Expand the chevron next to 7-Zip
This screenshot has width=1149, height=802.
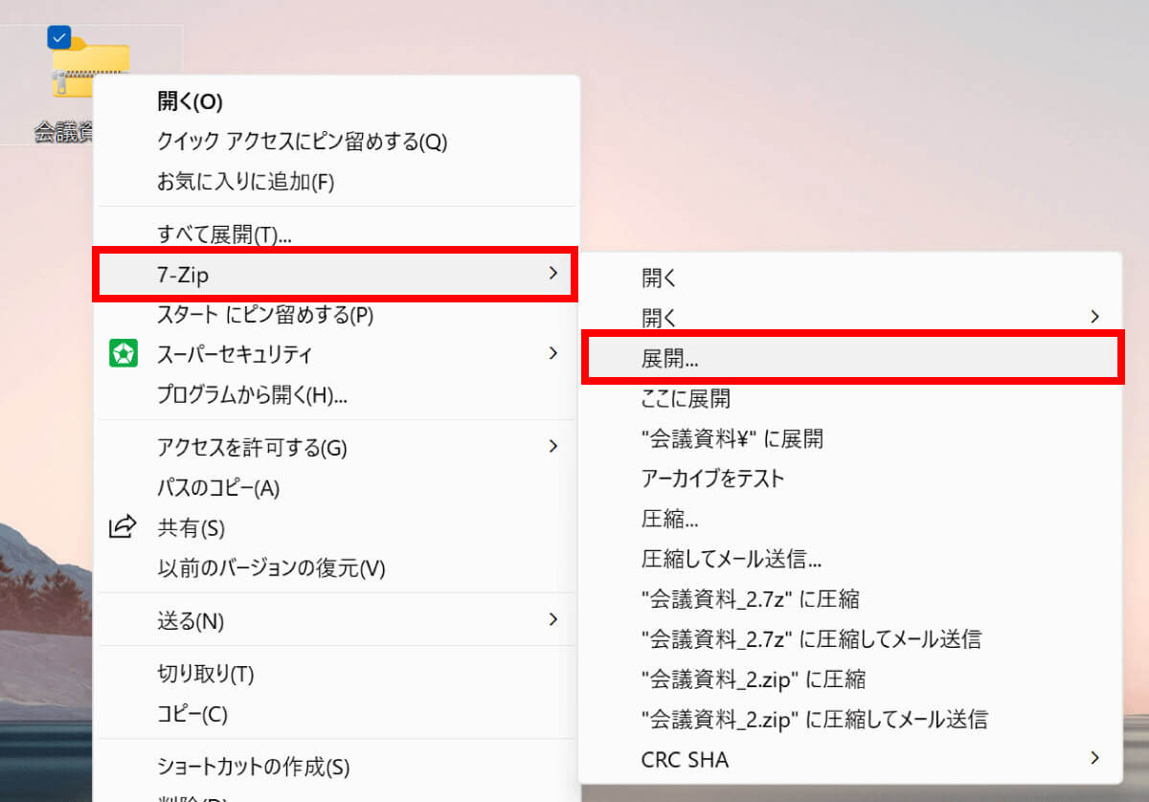(x=552, y=274)
